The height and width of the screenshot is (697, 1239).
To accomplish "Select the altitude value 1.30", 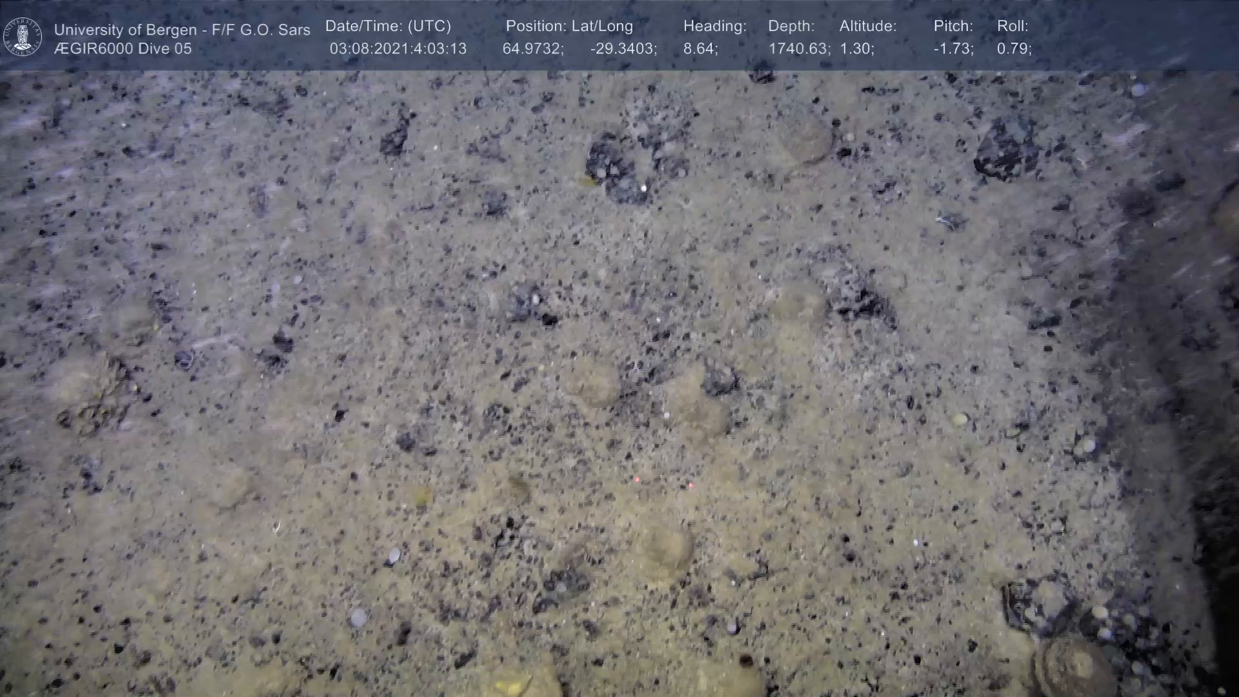I will (856, 49).
